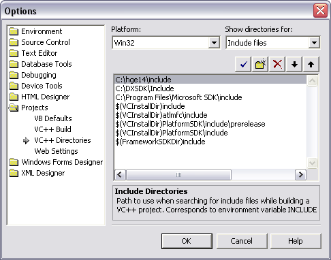Select HTML Designer category
The width and height of the screenshot is (331, 260).
click(45, 97)
